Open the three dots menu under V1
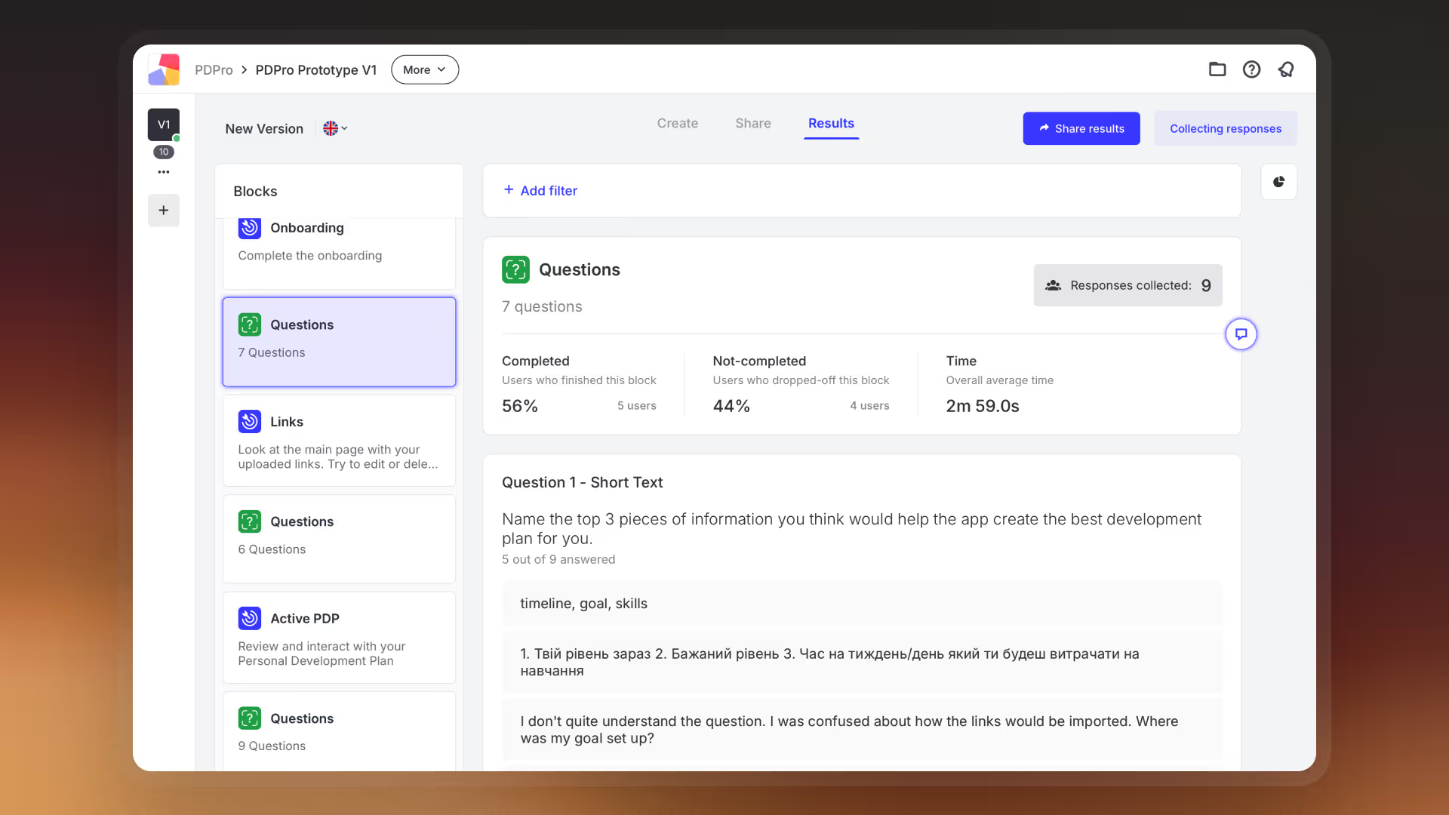 [164, 172]
